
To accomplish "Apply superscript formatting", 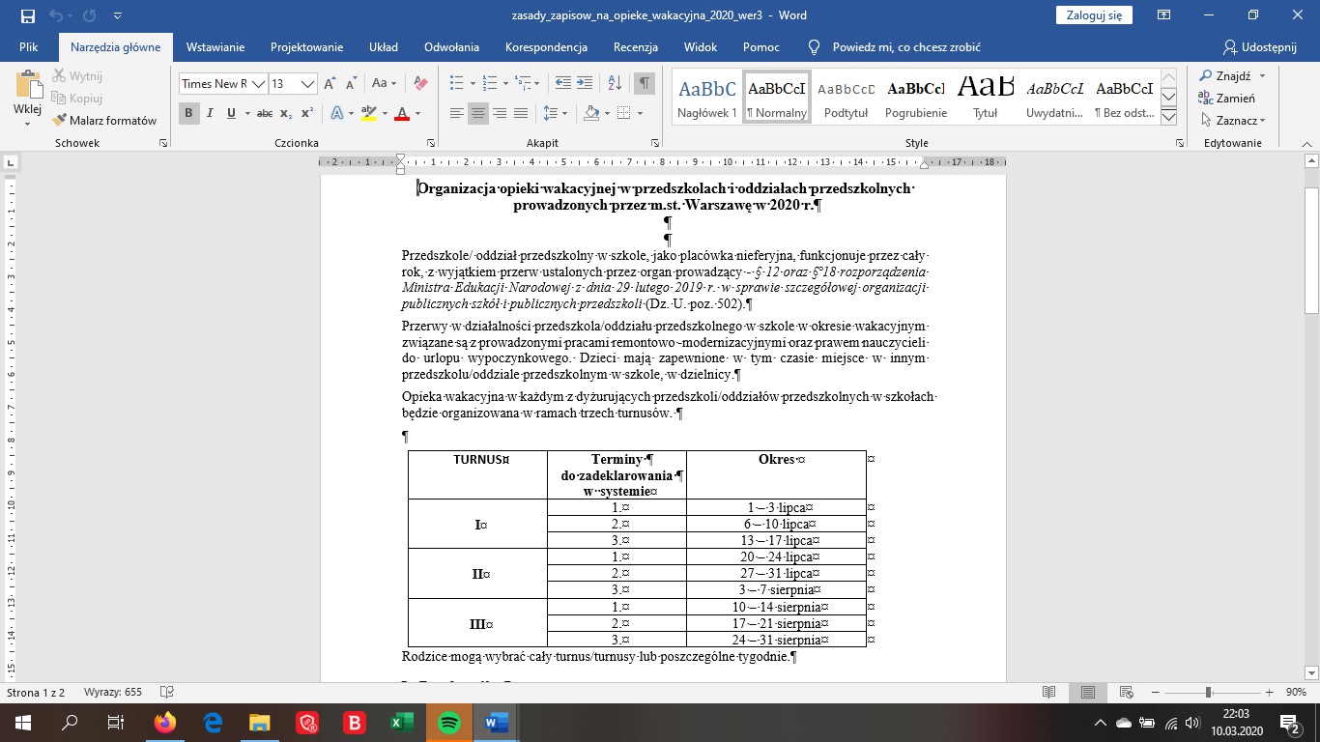I will click(306, 113).
